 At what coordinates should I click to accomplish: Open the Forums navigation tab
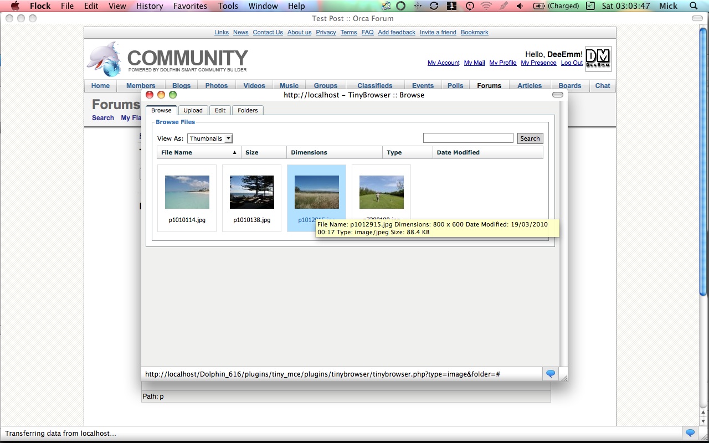[489, 86]
